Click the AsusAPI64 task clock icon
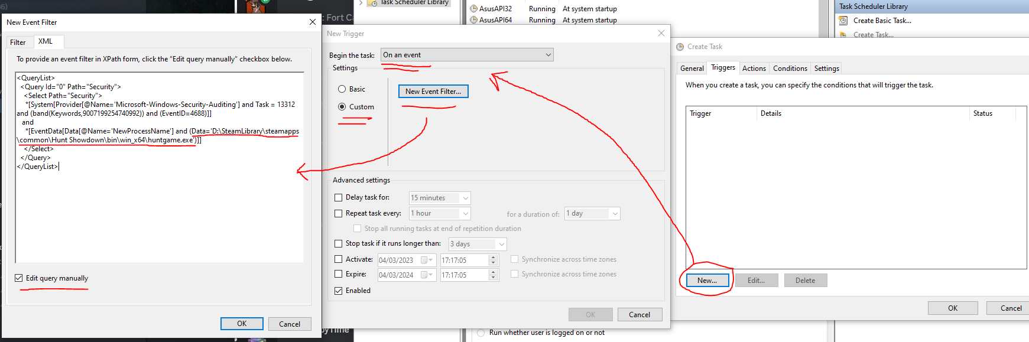This screenshot has height=342, width=1029. (473, 20)
